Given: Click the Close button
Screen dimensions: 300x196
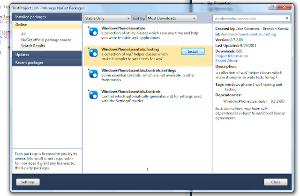Looking at the screenshot, I should [276, 182].
